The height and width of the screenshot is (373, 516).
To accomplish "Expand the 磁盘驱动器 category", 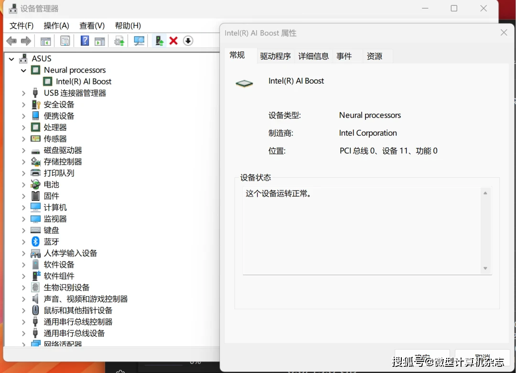I will [23, 150].
